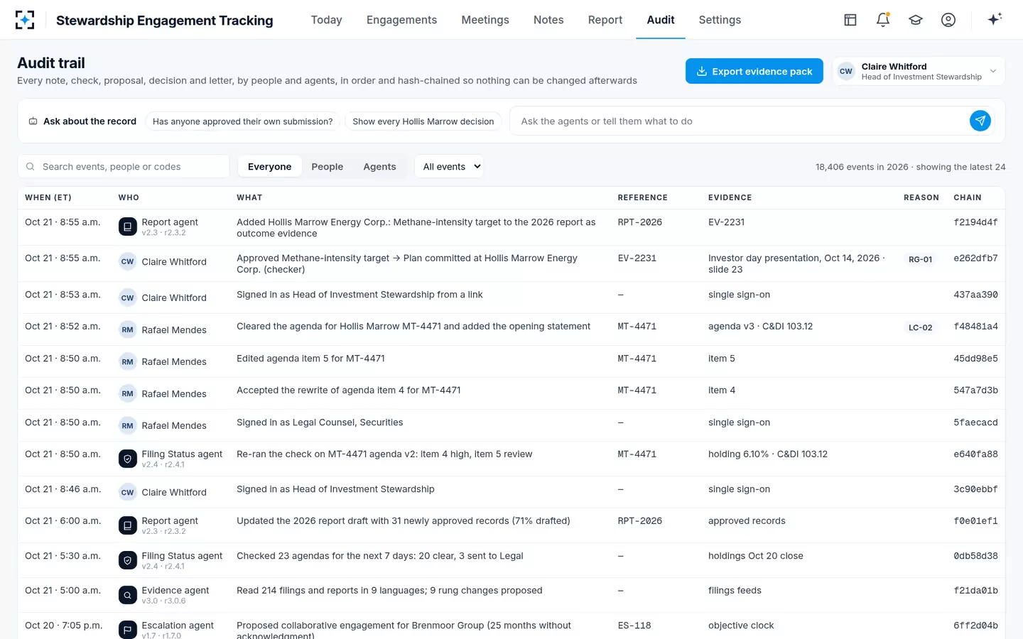Send the agent request with paper-plane icon
The width and height of the screenshot is (1023, 639).
(x=980, y=121)
